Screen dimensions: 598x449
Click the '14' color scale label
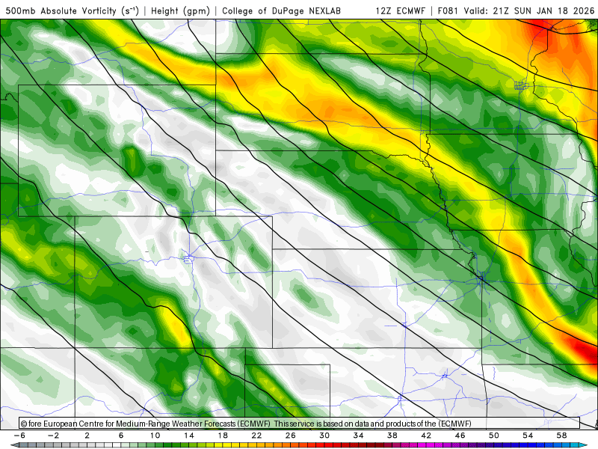click(189, 436)
